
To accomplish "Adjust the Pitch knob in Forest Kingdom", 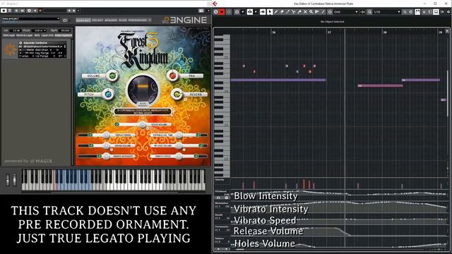I will [x=108, y=94].
